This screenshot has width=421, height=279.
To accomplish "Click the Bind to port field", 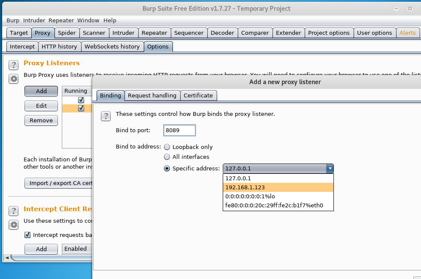I will [179, 130].
